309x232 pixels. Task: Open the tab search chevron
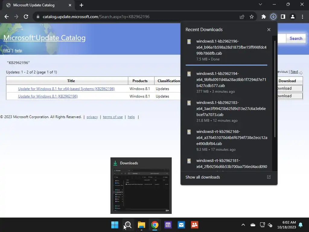tap(260, 4)
